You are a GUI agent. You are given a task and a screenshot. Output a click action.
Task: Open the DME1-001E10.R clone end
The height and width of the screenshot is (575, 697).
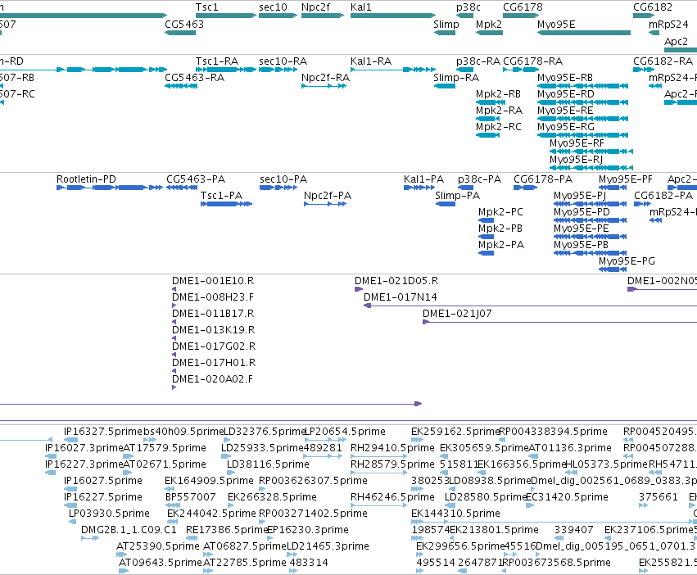click(174, 289)
